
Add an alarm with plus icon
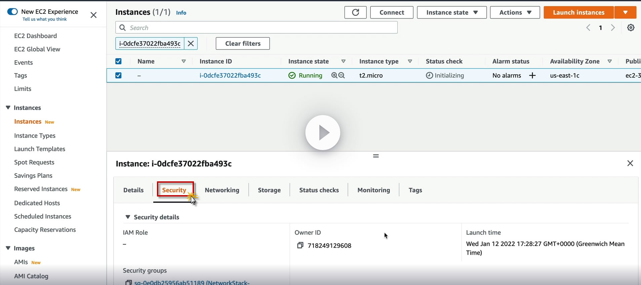pyautogui.click(x=532, y=75)
